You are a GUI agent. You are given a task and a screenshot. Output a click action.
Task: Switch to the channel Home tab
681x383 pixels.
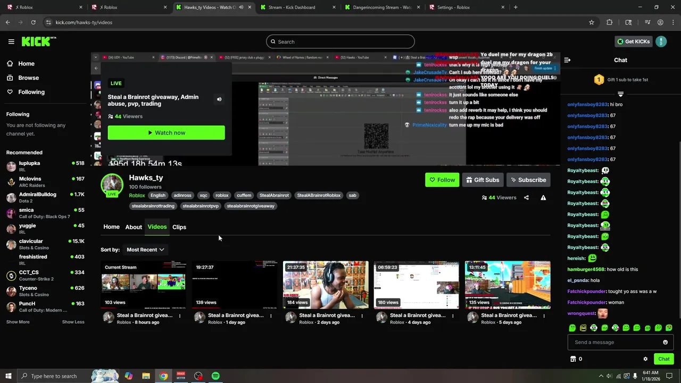[x=111, y=227]
